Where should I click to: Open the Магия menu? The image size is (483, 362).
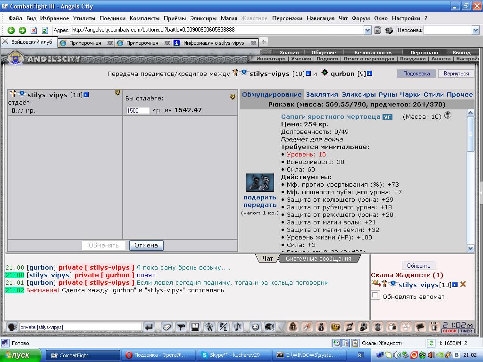[229, 18]
